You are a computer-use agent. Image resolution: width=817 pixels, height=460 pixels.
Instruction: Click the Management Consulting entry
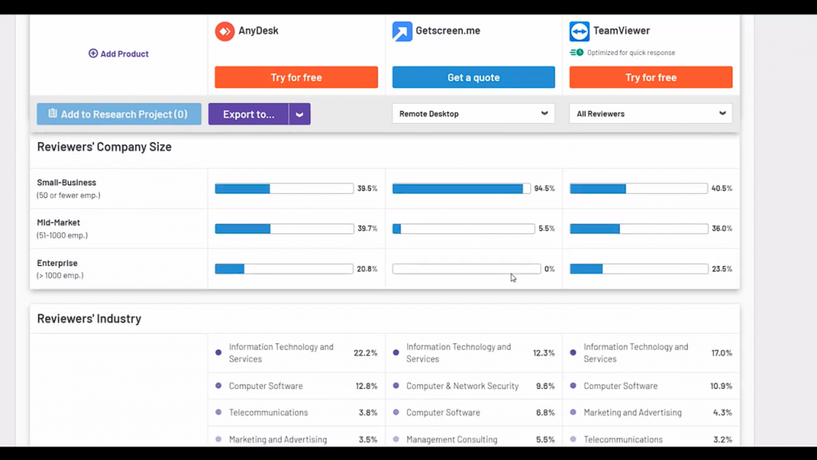click(x=452, y=439)
